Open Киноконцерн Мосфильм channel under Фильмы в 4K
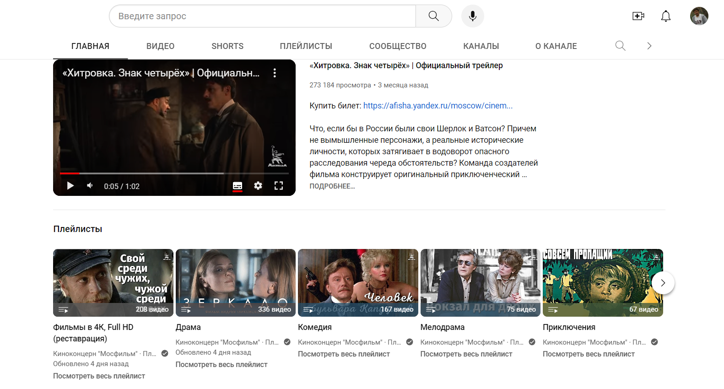The height and width of the screenshot is (389, 724). point(95,353)
